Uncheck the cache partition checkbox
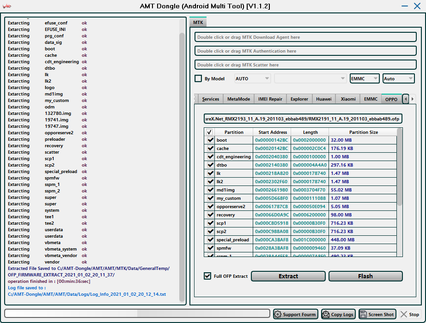The width and height of the screenshot is (426, 323). coord(210,149)
